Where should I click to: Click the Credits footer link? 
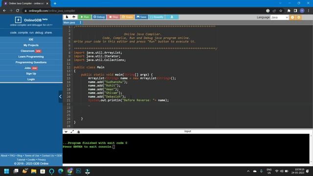[31, 160]
